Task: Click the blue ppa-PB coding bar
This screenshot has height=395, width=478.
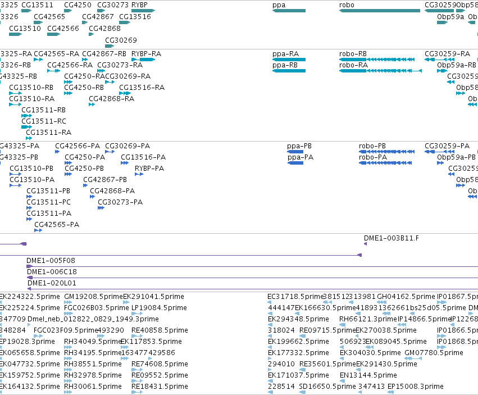Action: click(295, 152)
